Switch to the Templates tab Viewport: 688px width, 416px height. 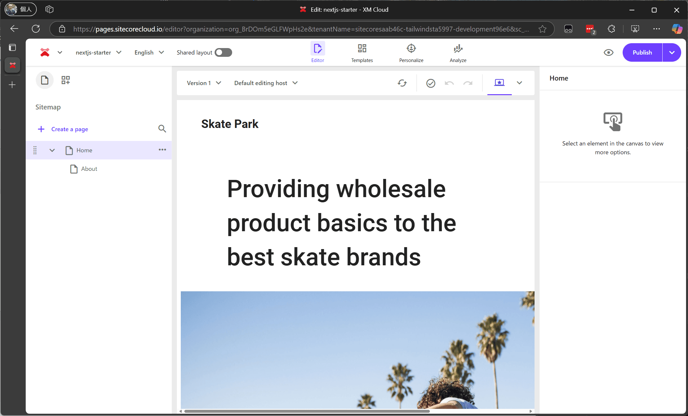[x=362, y=53]
